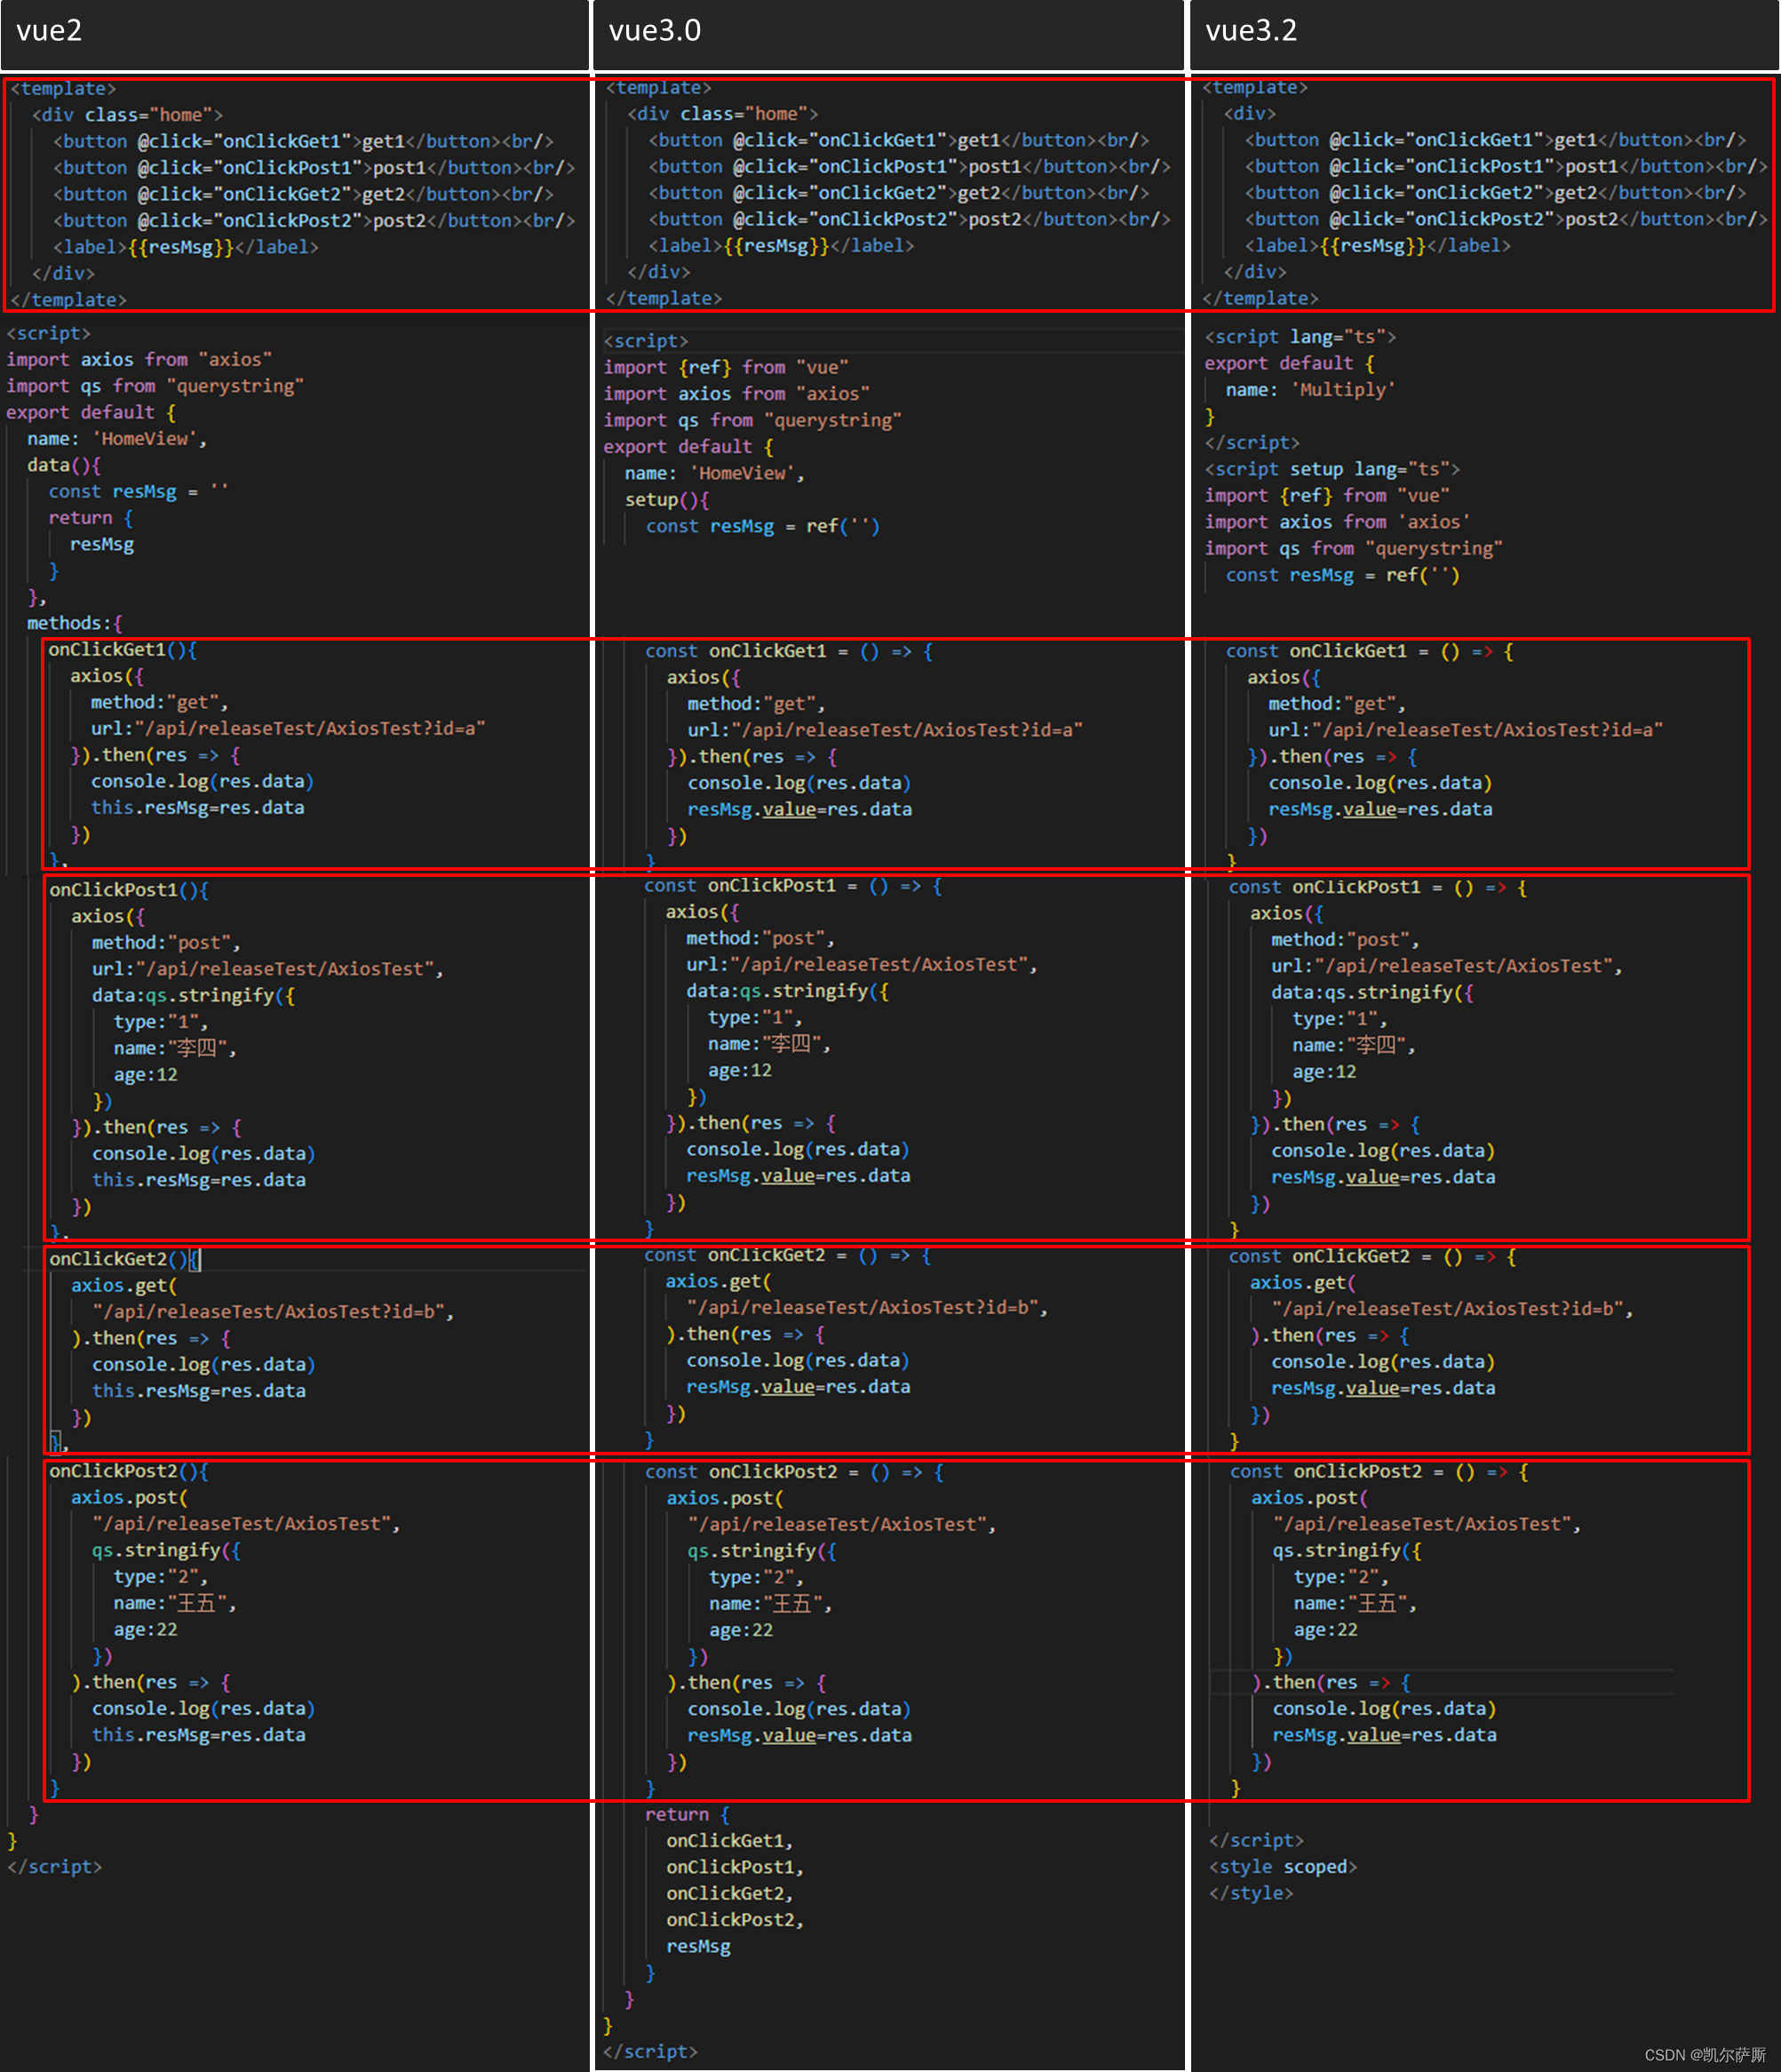
Task: Click 'const onClickGet1 = () => {' in vue3.2
Action: [x=1370, y=652]
